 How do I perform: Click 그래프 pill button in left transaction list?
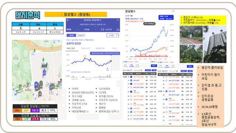154,70
